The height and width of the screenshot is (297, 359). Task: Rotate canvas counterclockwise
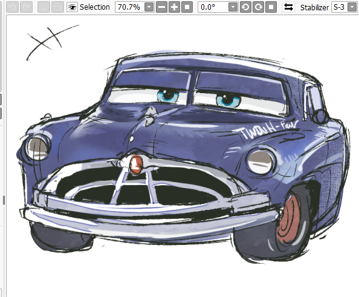[245, 7]
